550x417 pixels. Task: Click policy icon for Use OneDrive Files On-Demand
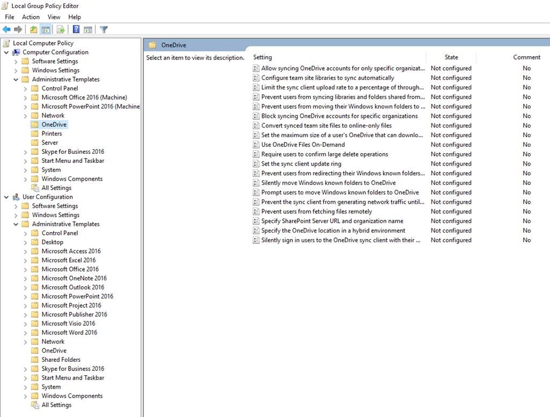click(256, 145)
